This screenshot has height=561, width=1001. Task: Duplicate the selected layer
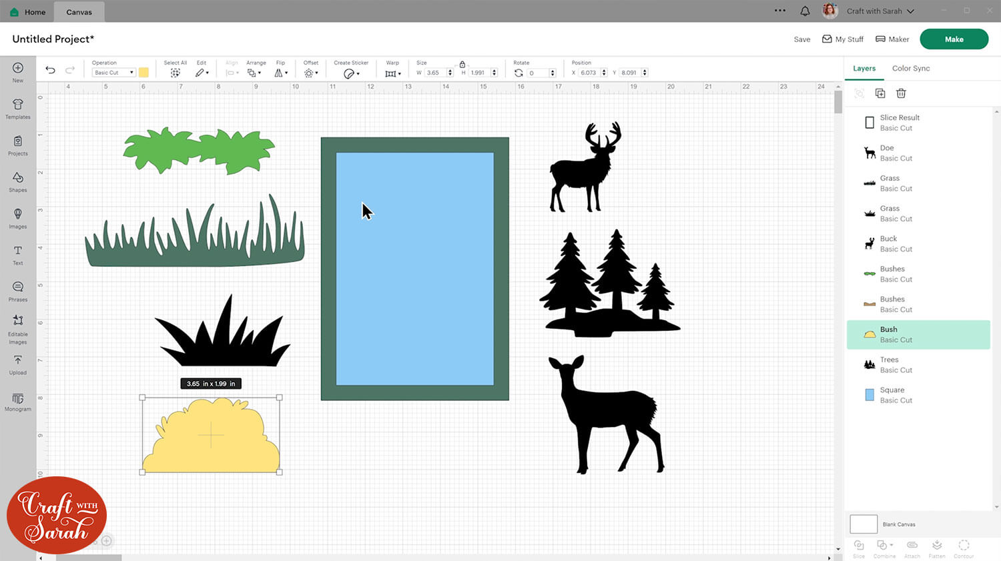point(880,93)
